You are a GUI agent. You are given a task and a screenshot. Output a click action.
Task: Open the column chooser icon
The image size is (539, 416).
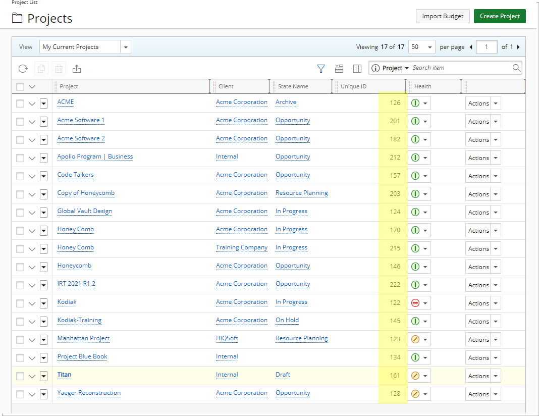pyautogui.click(x=357, y=69)
